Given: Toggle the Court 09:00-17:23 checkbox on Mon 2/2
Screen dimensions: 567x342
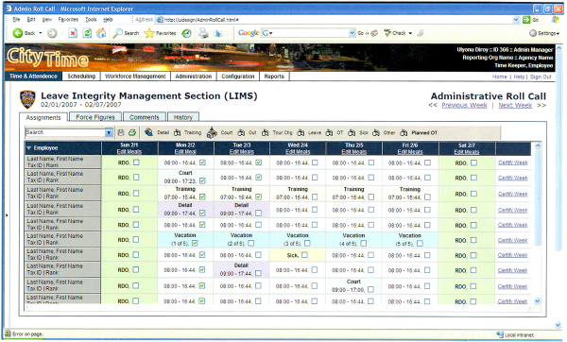Looking at the screenshot, I should pyautogui.click(x=202, y=180).
